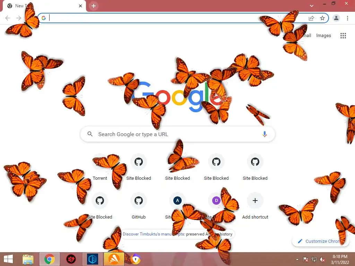Screen dimensions: 355x266
Task: Open the tab search chevron
Action: pyautogui.click(x=312, y=6)
